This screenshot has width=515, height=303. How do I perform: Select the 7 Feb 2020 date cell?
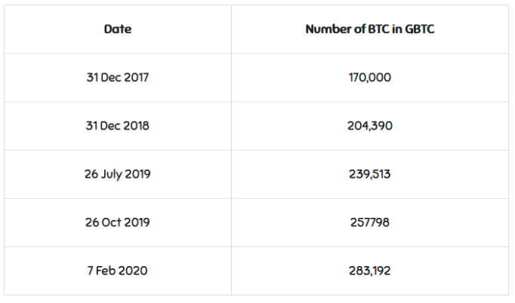(x=118, y=271)
